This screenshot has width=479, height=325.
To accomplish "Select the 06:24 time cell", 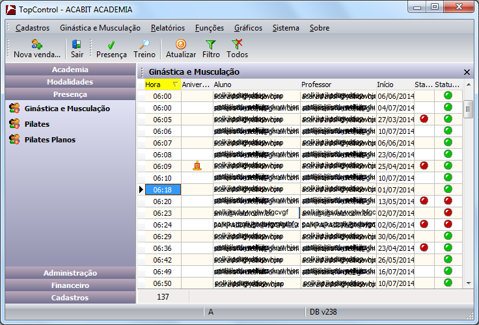I will (x=163, y=225).
